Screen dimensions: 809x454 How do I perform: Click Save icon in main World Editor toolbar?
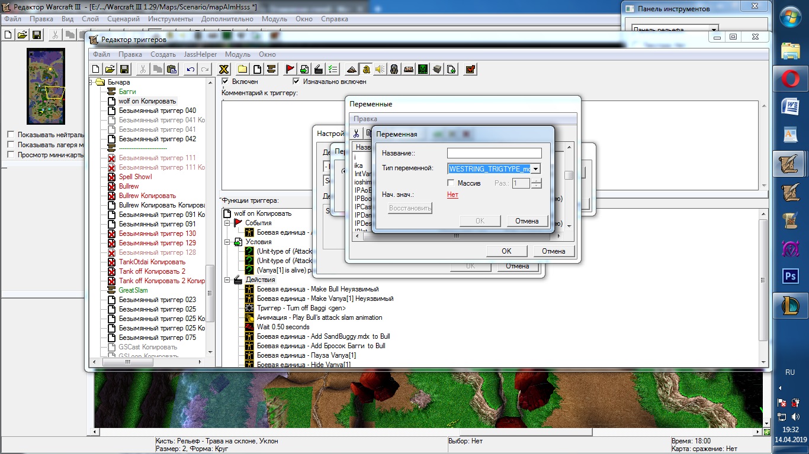tap(36, 34)
